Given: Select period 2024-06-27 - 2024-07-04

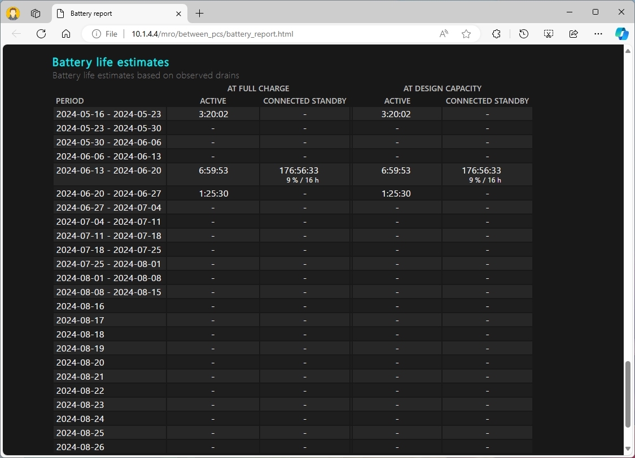Looking at the screenshot, I should [108, 207].
